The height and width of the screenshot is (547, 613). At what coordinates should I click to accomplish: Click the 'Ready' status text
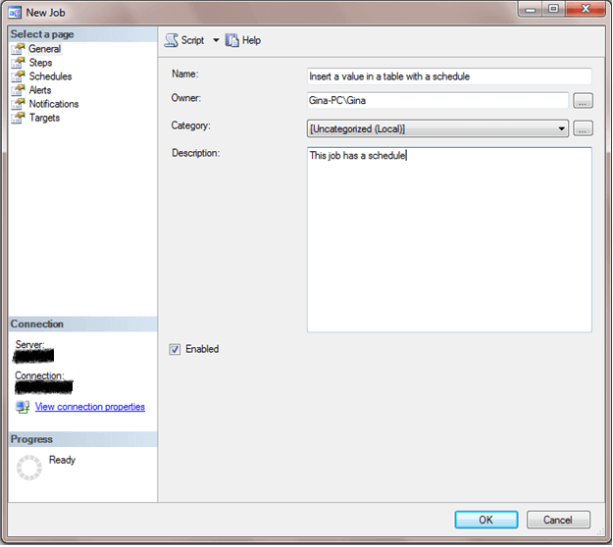pos(62,461)
